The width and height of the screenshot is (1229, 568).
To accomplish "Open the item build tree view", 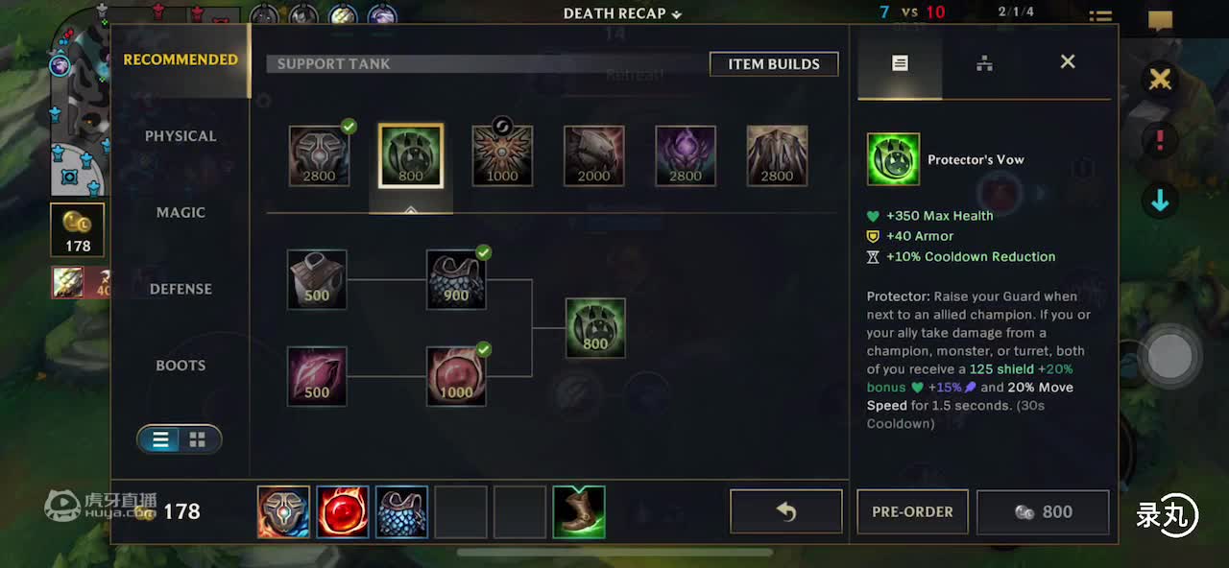I will point(984,63).
